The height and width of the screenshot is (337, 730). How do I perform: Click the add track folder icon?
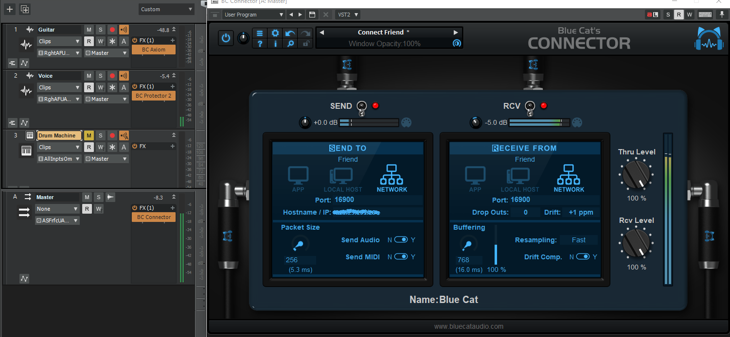click(x=24, y=9)
